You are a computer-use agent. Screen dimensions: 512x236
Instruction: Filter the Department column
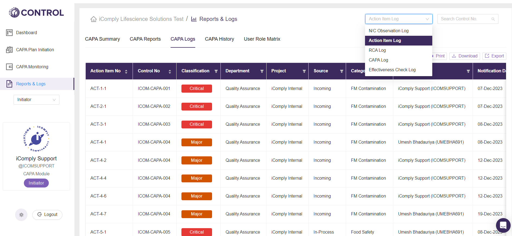tap(262, 71)
